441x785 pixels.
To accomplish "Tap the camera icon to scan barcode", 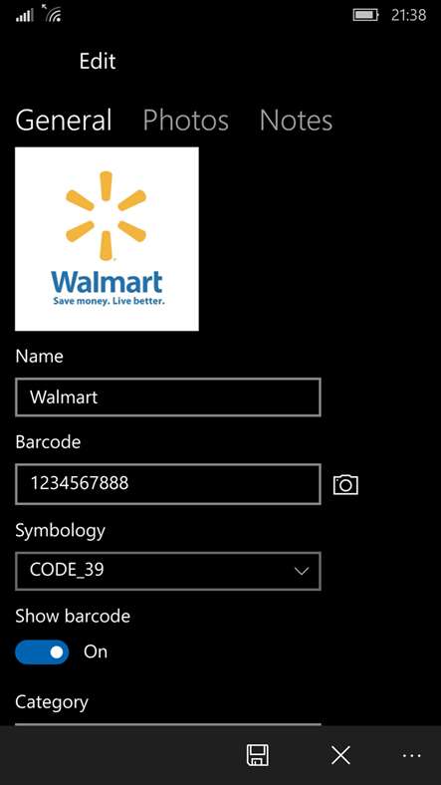I will 345,484.
